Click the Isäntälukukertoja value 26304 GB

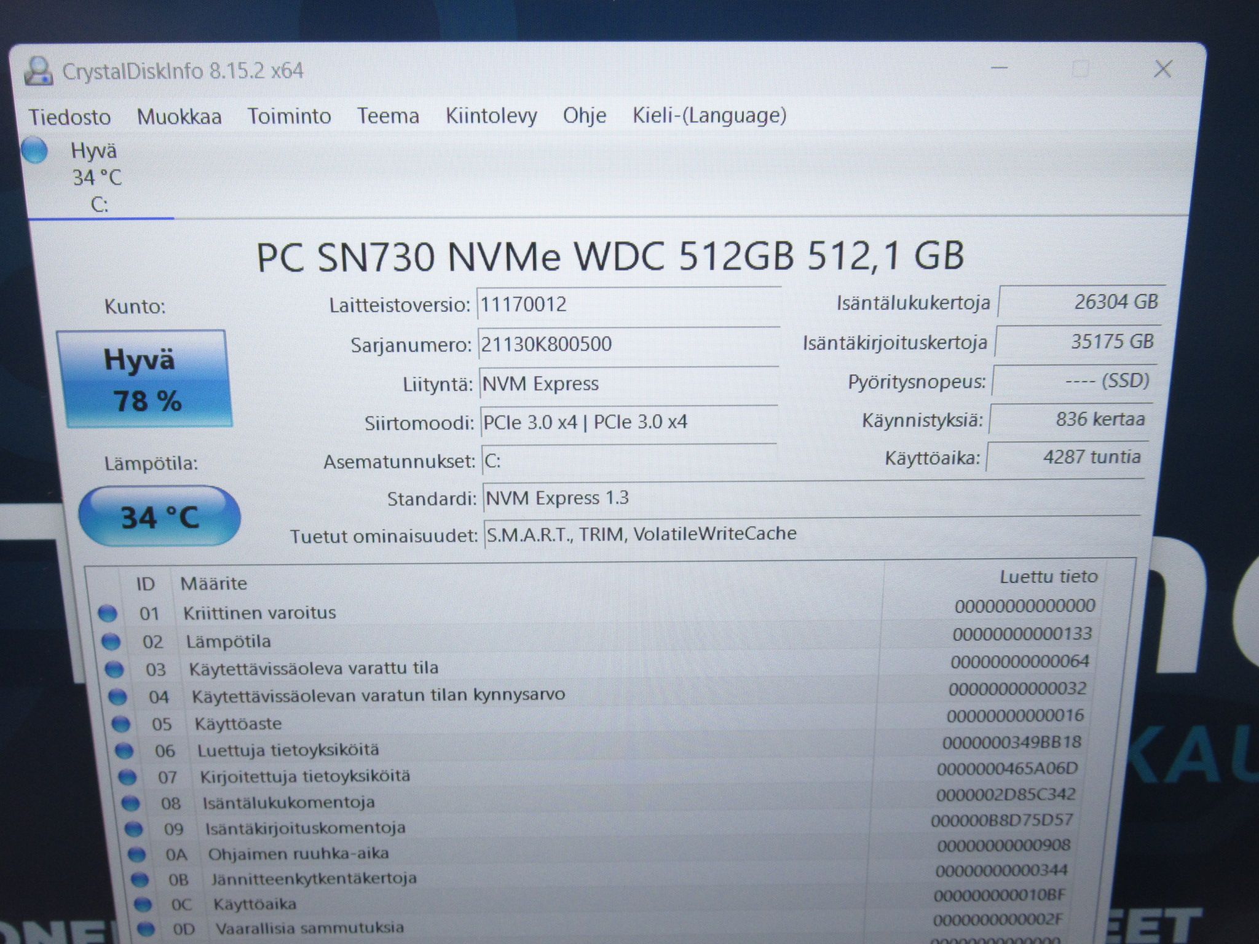click(1080, 302)
